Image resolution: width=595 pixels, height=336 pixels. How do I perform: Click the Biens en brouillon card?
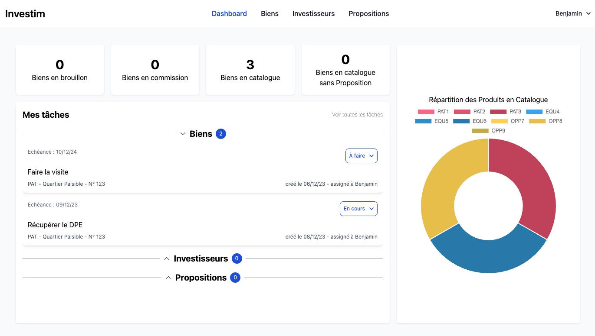pos(60,70)
